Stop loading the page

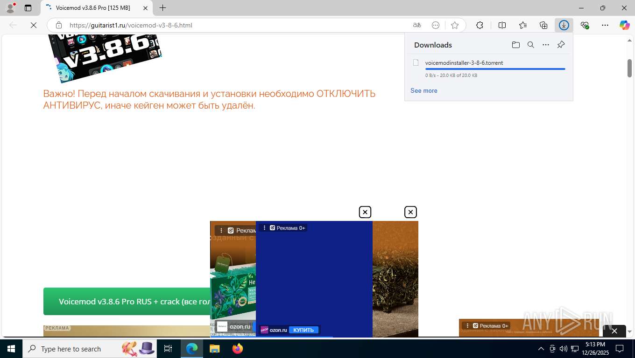point(34,25)
